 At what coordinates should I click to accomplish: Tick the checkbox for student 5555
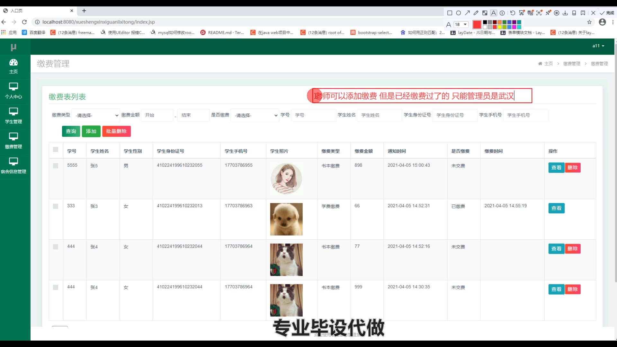(x=56, y=166)
